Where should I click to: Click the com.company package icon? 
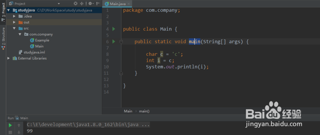point(26,34)
